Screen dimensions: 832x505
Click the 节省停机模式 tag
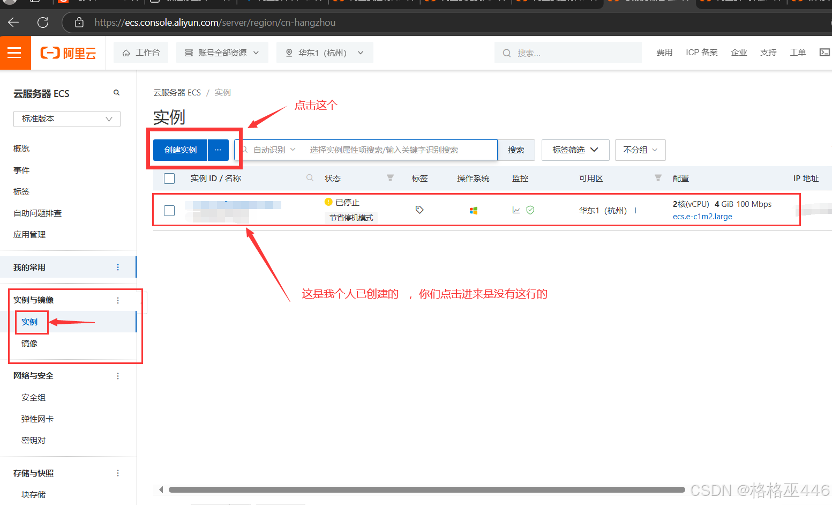(x=351, y=218)
